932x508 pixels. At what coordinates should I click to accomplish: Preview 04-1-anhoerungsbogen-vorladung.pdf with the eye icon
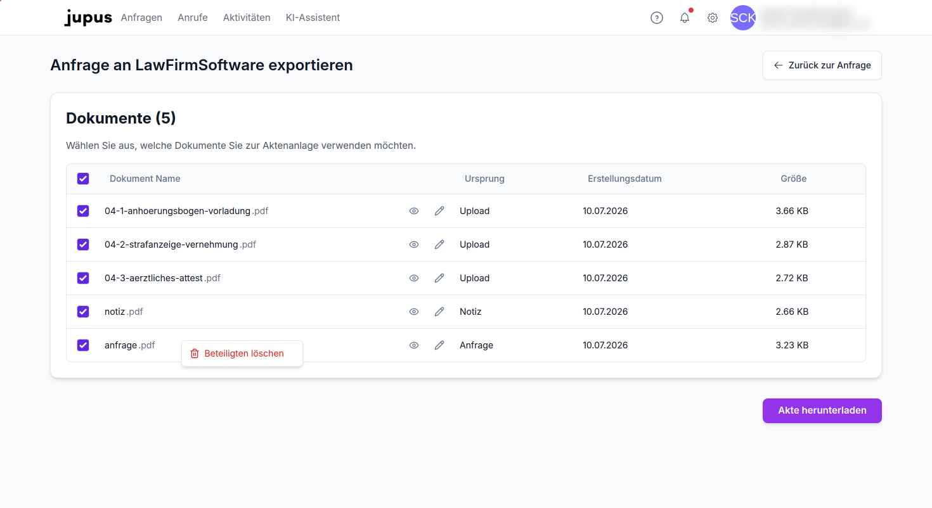click(414, 211)
